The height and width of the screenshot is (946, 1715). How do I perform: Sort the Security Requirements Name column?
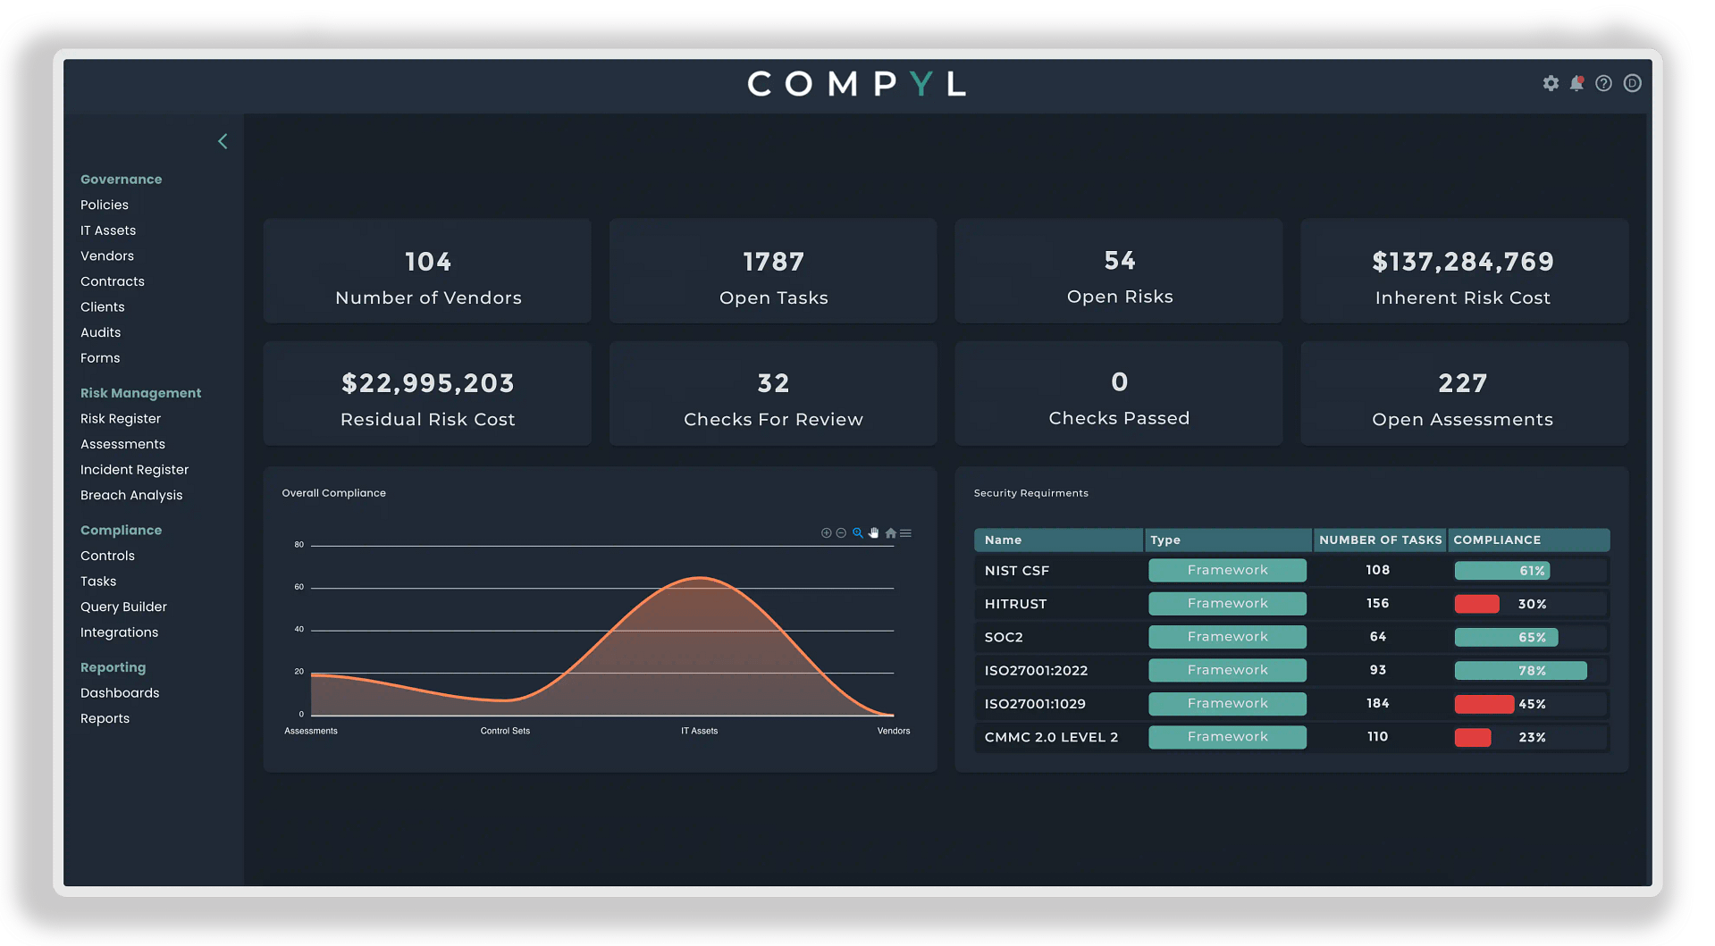pyautogui.click(x=1003, y=540)
